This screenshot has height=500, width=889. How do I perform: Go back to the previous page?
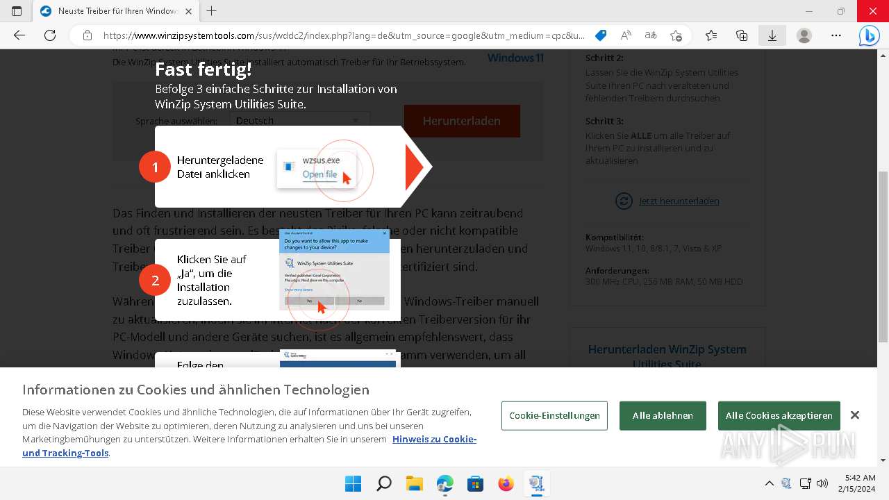tap(19, 35)
